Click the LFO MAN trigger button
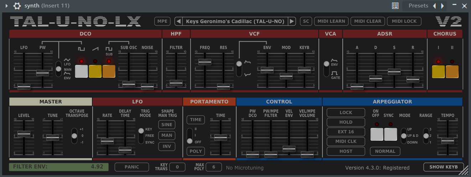Viewport: 471px width, 177px height. tap(167, 135)
